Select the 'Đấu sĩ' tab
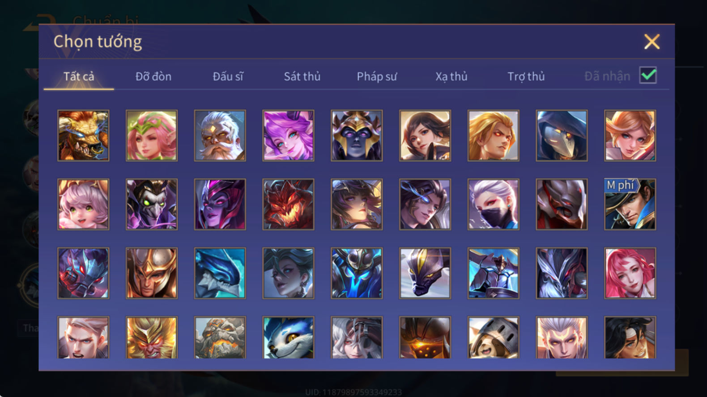 point(228,76)
